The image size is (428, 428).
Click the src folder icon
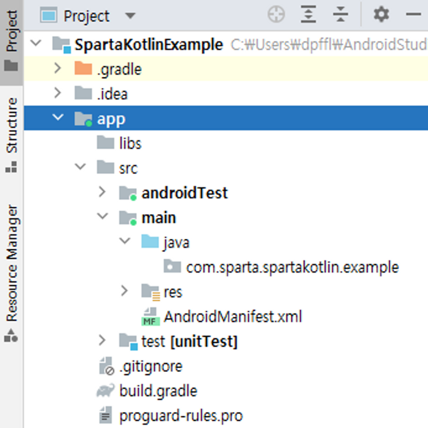(x=106, y=167)
